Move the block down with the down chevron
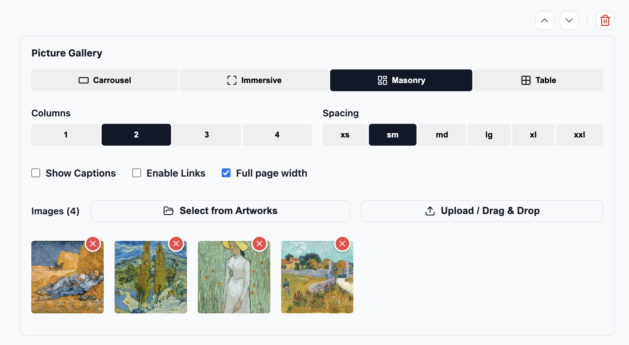Image resolution: width=629 pixels, height=345 pixels. coord(569,20)
